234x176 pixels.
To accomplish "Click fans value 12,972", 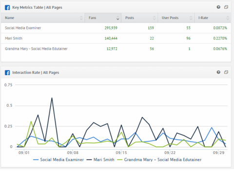I will [112, 49].
